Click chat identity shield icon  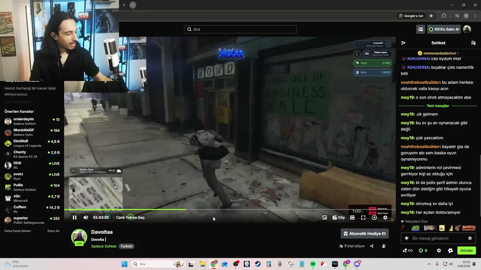pyautogui.click(x=406, y=238)
